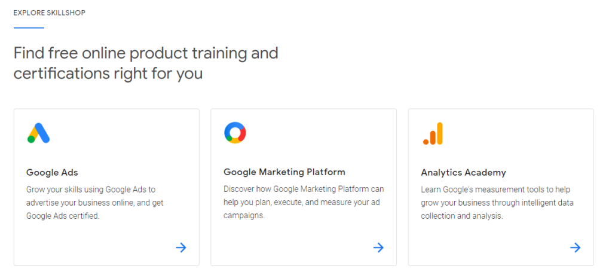Image resolution: width=612 pixels, height=275 pixels.
Task: Open the Google Marketing Platform title link
Action: pyautogui.click(x=284, y=172)
